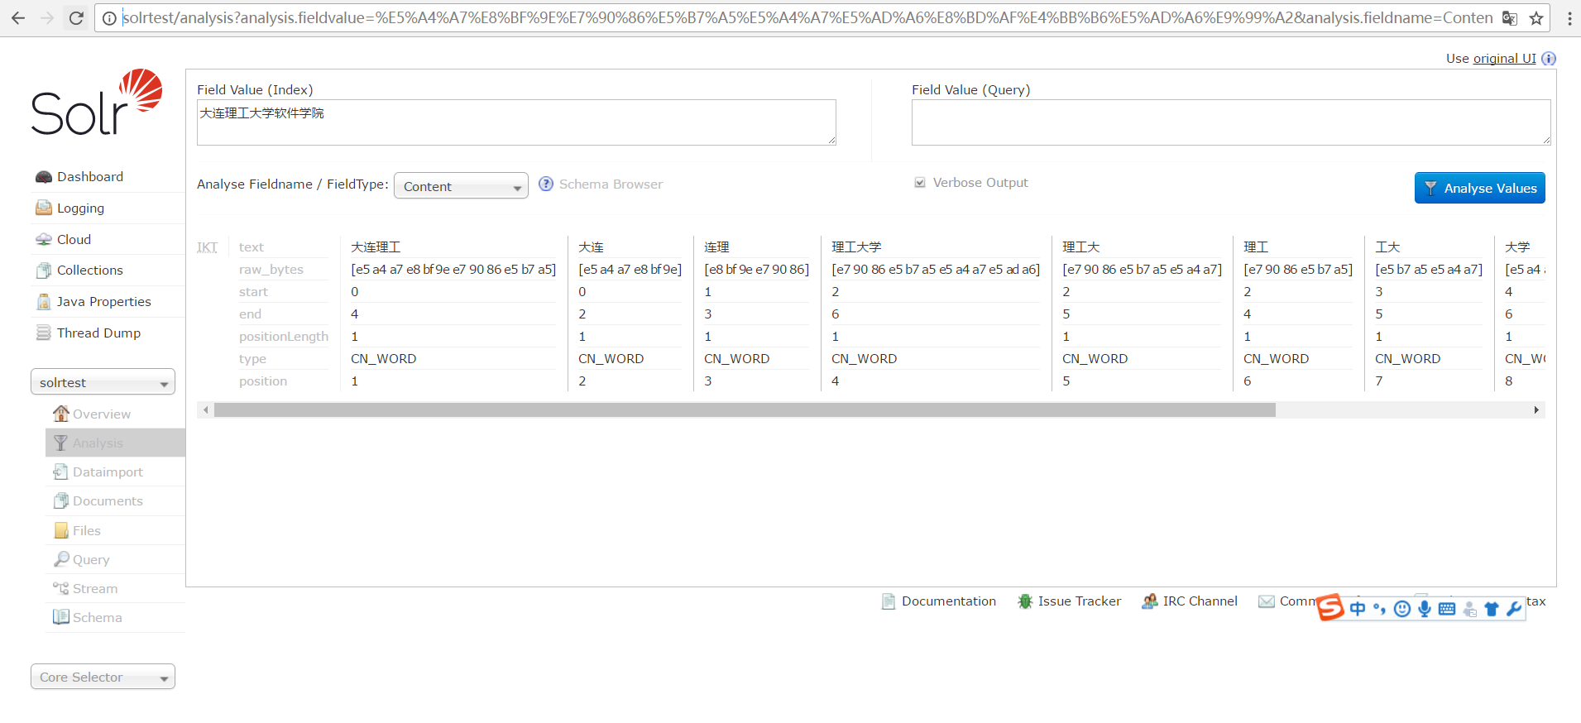Open Sogou toolbox wrench icon
The height and width of the screenshot is (723, 1581).
(1514, 609)
